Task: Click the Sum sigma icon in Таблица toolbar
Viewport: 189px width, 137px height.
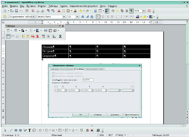Action: click(60, 36)
